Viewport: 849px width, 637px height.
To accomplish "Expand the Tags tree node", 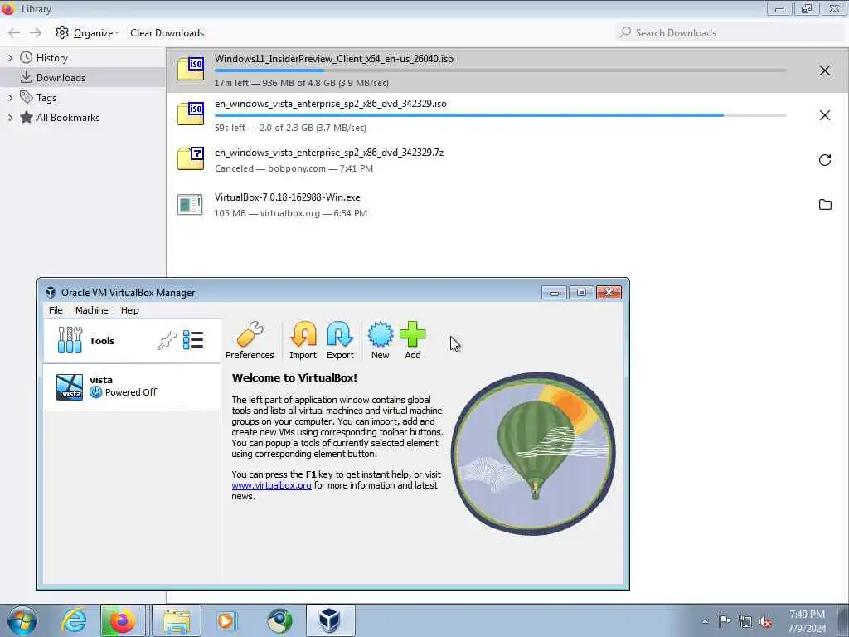I will [10, 98].
